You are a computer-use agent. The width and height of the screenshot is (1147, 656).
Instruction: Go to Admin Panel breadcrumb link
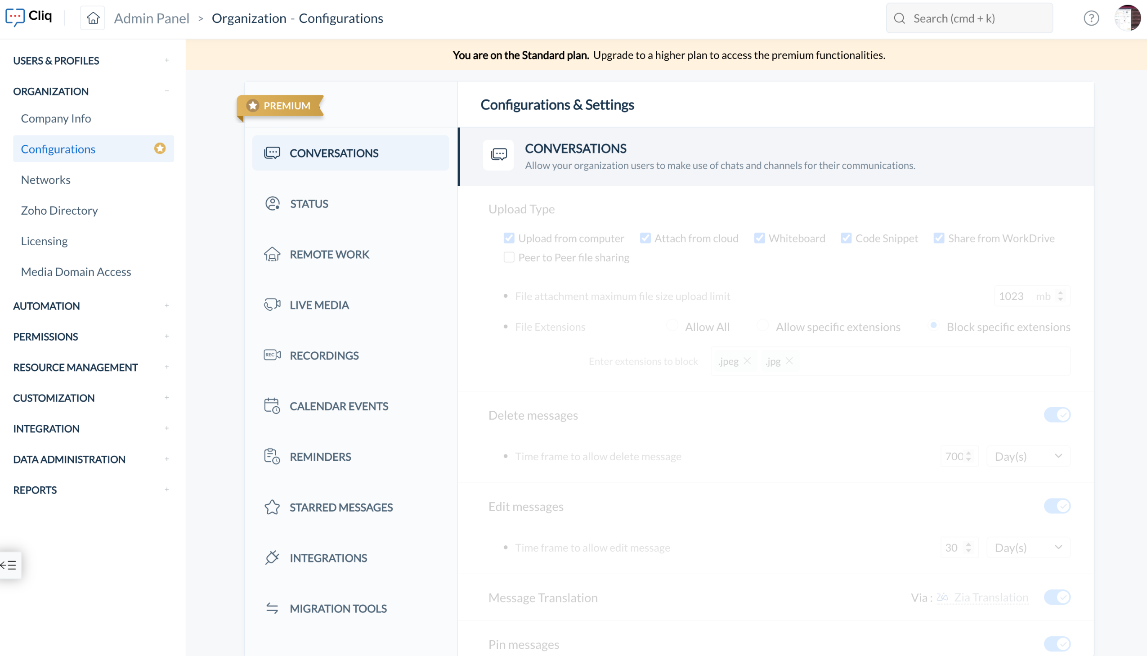151,18
